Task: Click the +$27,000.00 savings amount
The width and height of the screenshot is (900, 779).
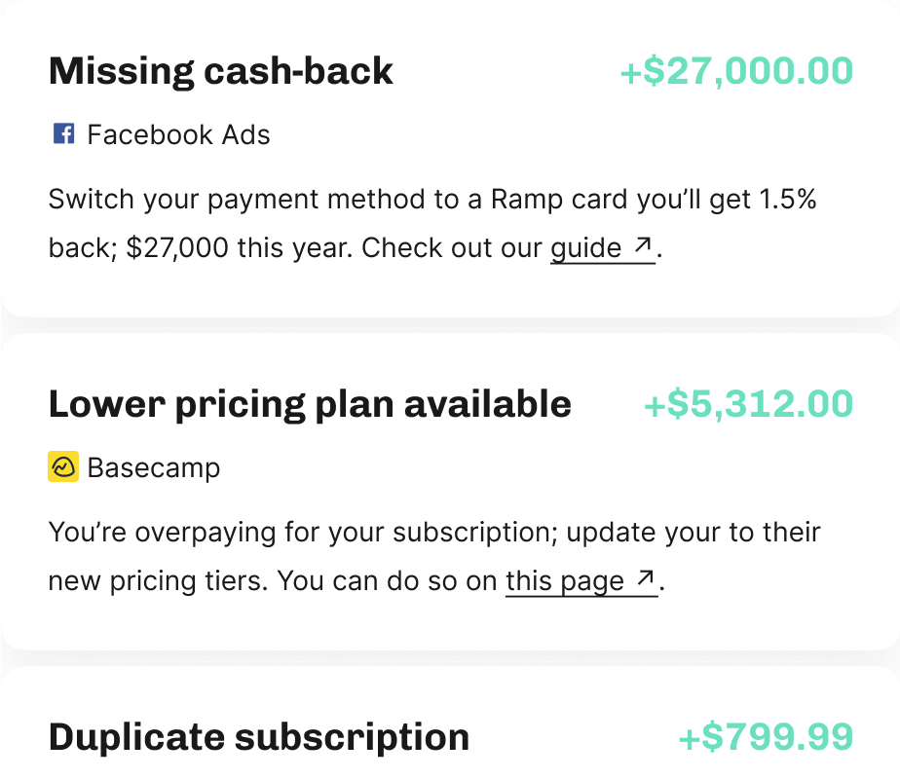Action: pyautogui.click(x=736, y=71)
